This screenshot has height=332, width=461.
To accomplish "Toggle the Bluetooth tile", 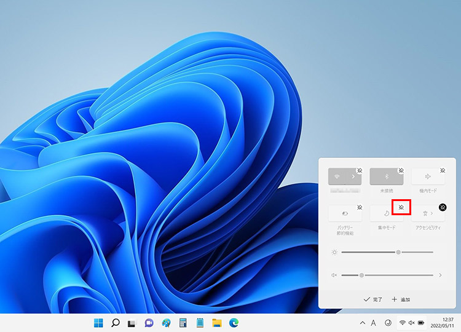I will (386, 177).
